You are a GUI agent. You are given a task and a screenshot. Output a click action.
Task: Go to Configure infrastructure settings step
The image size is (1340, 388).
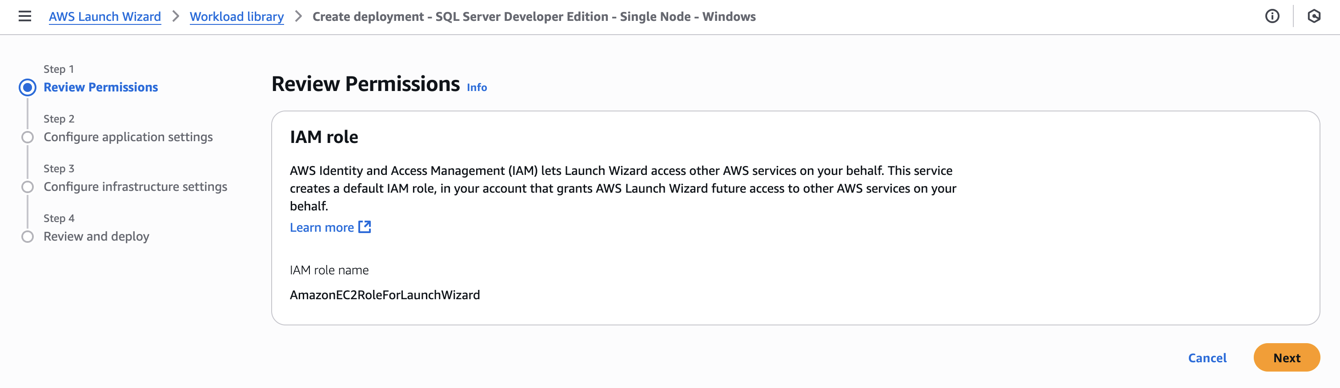point(135,187)
